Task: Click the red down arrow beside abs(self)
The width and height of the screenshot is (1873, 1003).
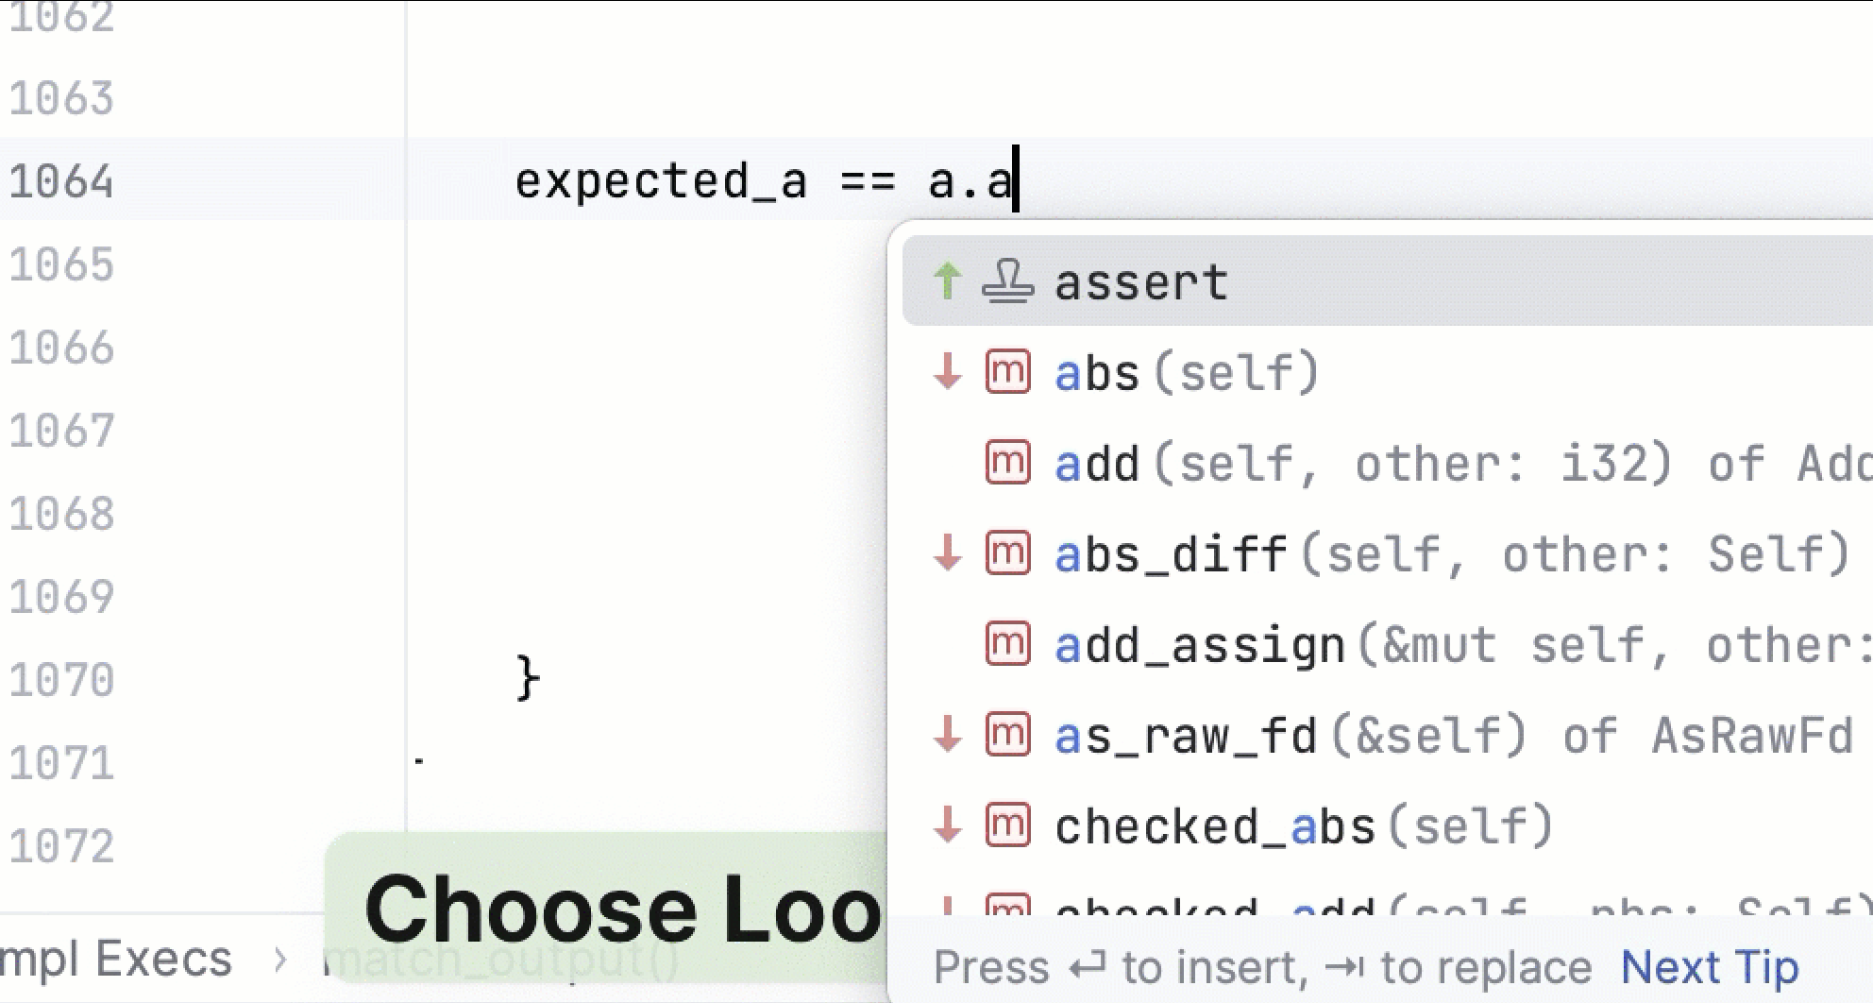Action: [947, 372]
